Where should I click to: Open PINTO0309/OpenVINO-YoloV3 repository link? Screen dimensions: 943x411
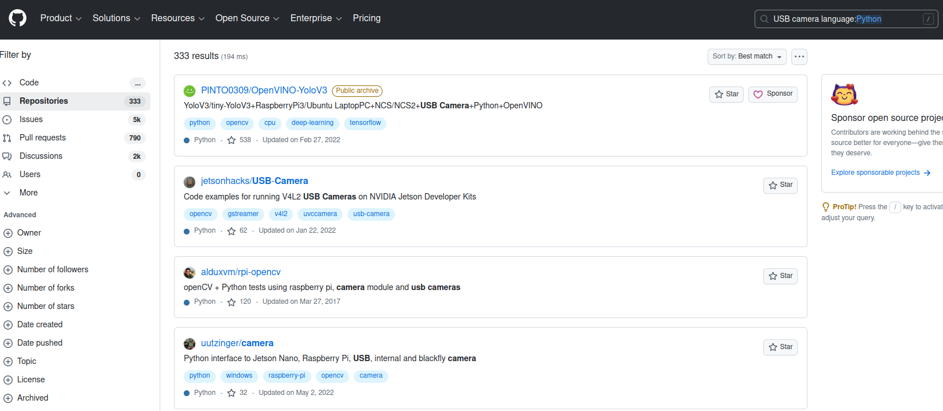coord(264,91)
